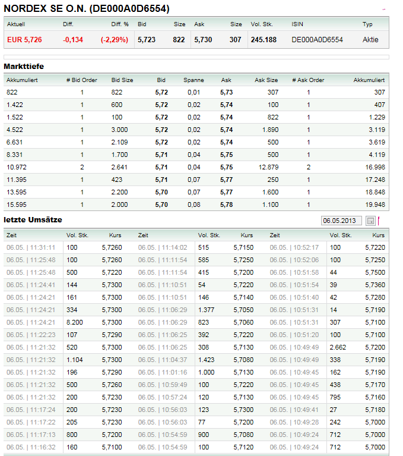Select the trade volume 1.104
403x456 pixels.
75,360
